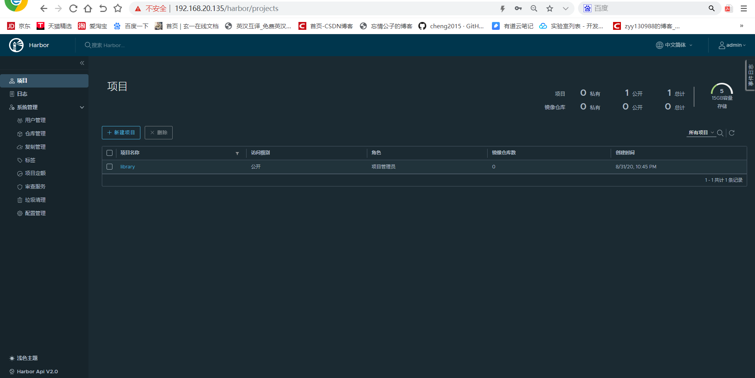
Task: Click the browser back arrow
Action: pos(44,8)
